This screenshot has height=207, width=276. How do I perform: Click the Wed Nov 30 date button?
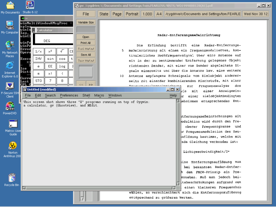(256, 14)
